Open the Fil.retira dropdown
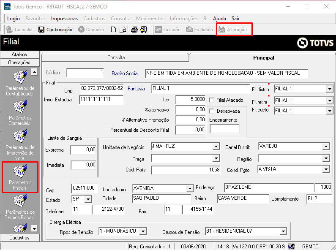Image resolution: width=336 pixels, height=250 pixels. (330, 101)
